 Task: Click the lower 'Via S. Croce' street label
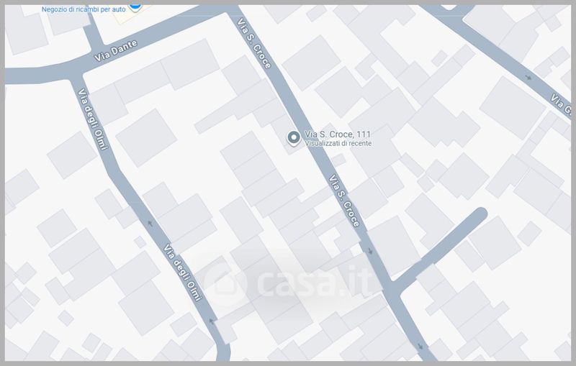tap(344, 202)
